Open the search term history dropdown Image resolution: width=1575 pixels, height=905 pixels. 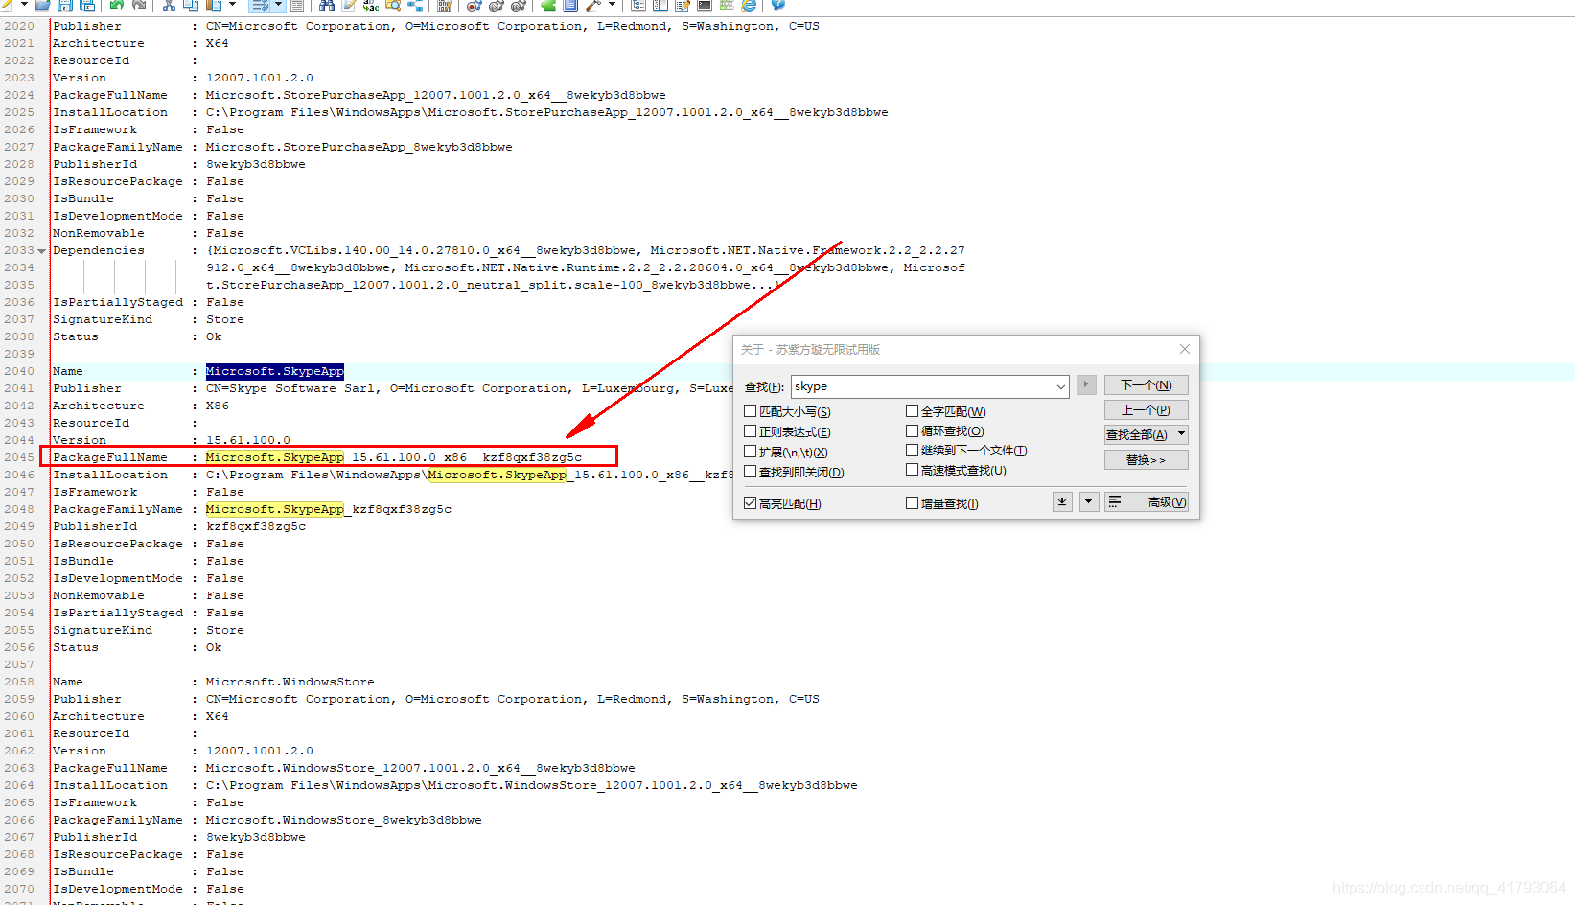1060,386
